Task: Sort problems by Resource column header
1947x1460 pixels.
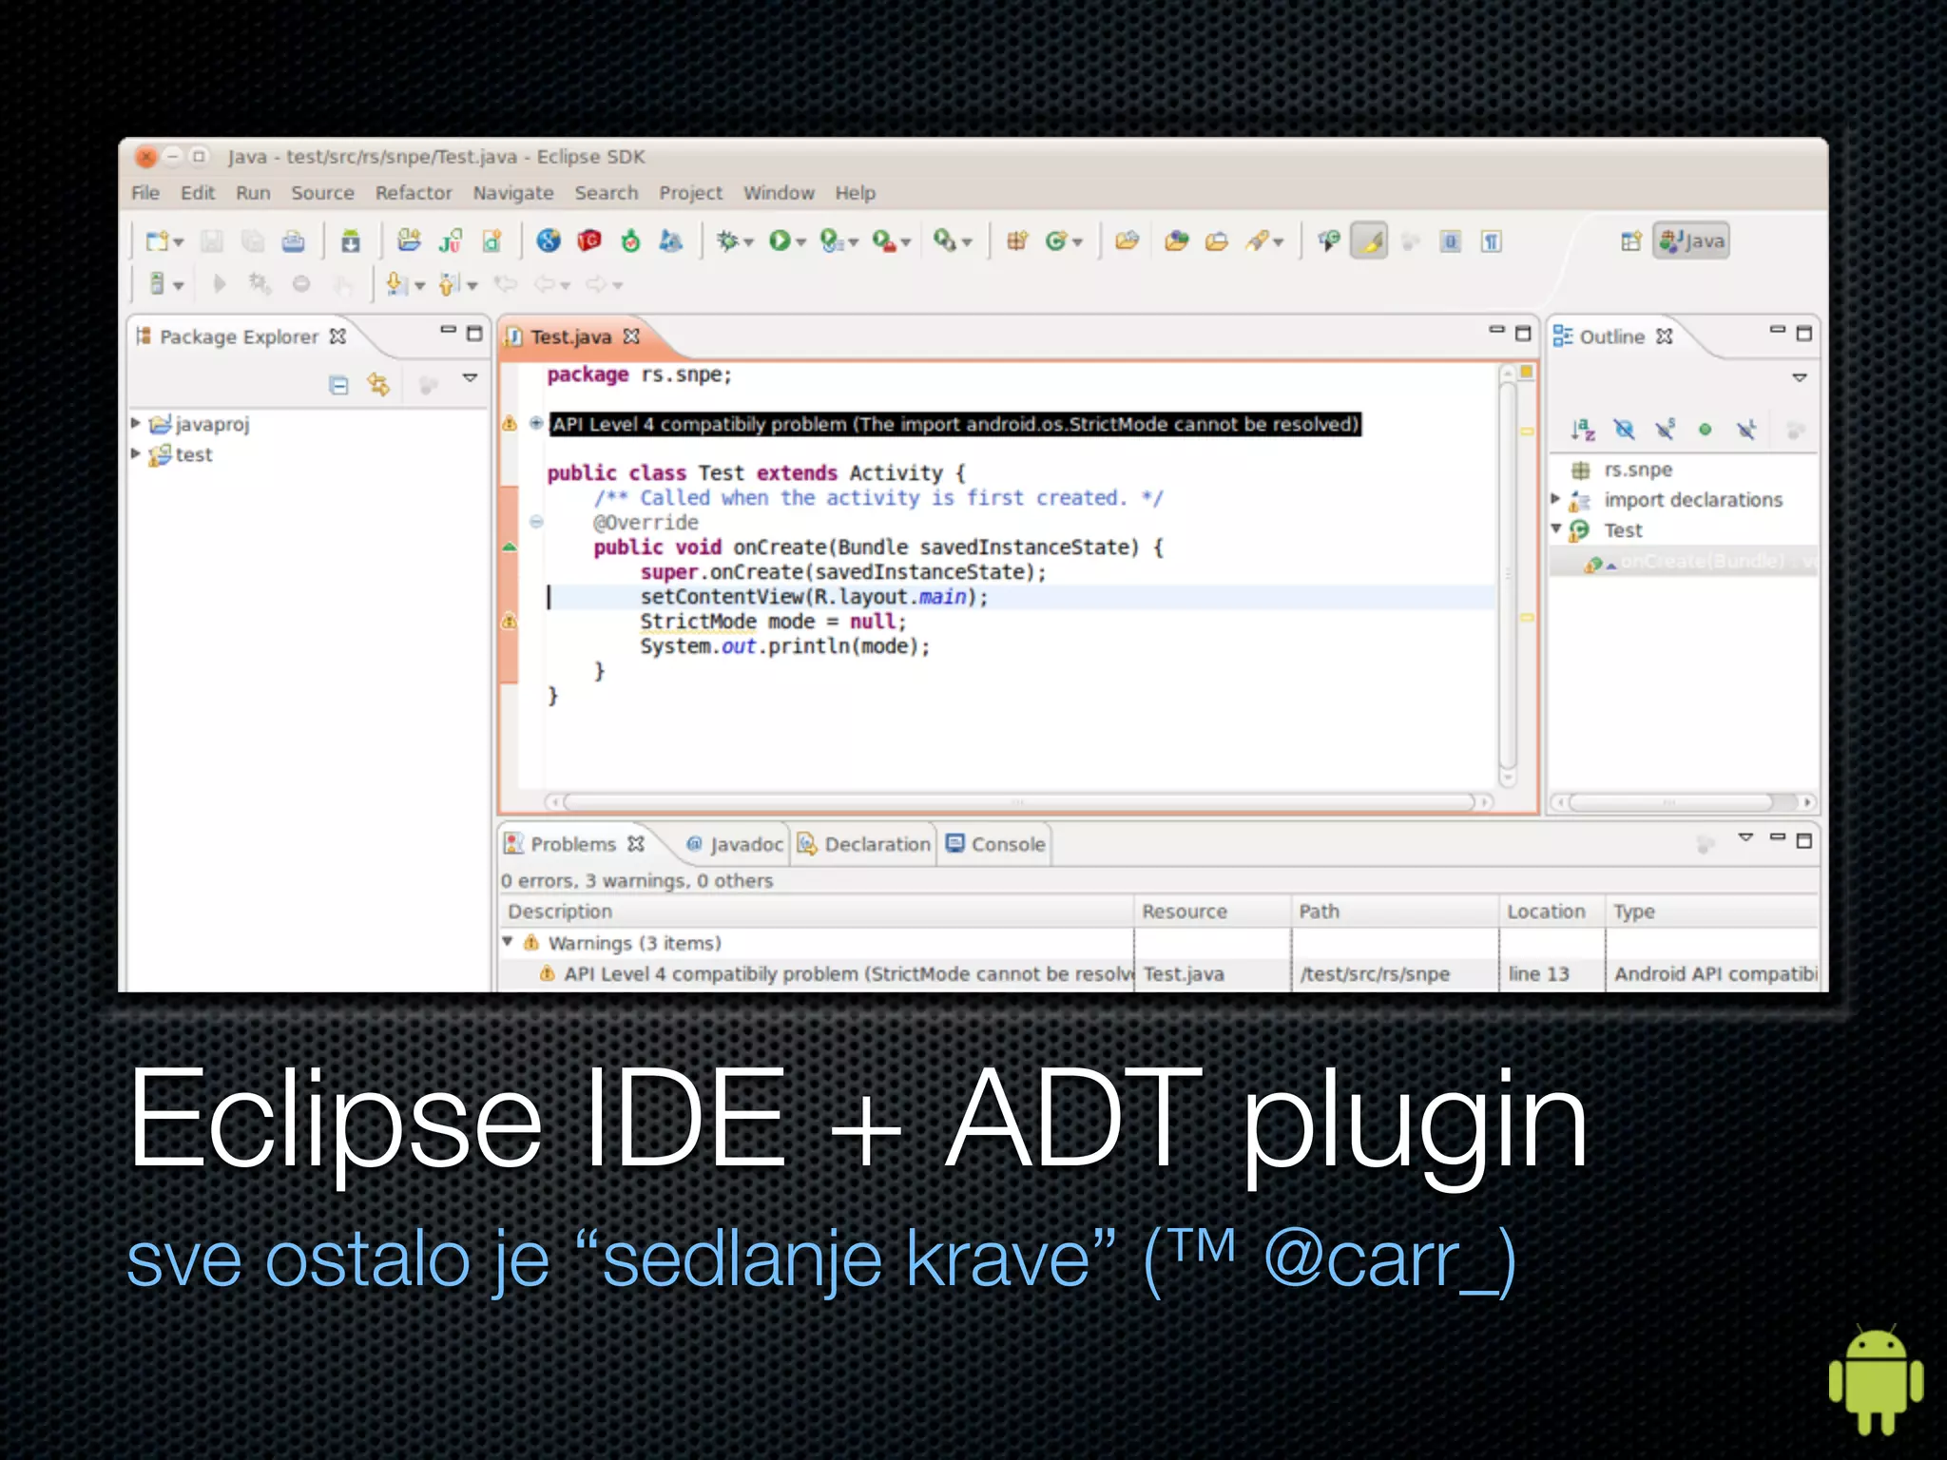Action: coord(1212,912)
